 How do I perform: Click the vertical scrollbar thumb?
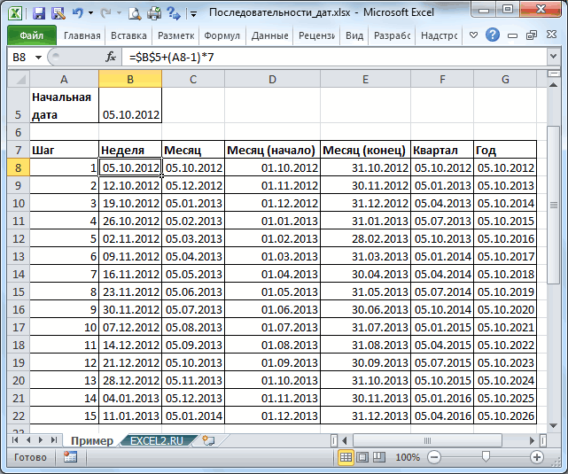[x=553, y=206]
